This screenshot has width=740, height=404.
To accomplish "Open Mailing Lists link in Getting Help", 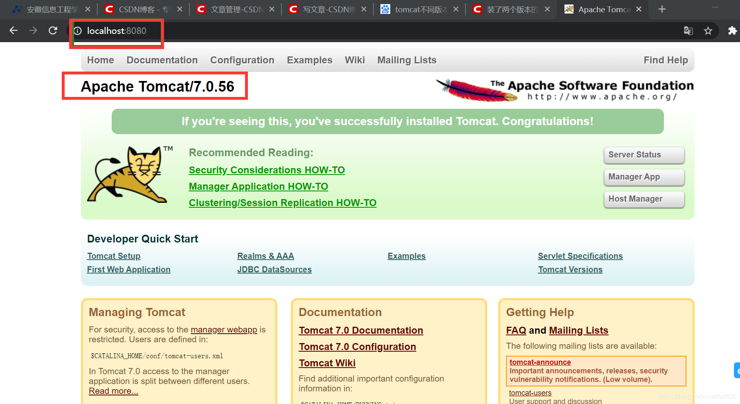I will coord(578,330).
